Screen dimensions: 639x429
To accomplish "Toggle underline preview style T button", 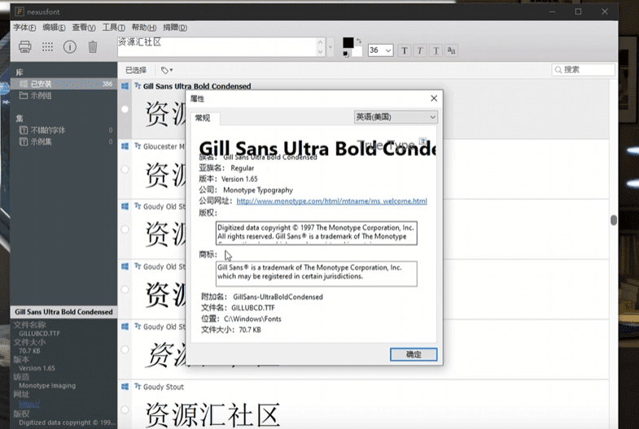I will click(436, 50).
